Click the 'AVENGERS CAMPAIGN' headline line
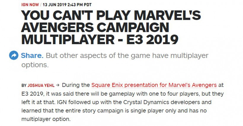The height and width of the screenshot is (126, 243). click(95, 27)
